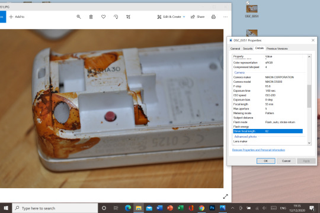Open the print icon in Photos toolbar

(x=213, y=17)
